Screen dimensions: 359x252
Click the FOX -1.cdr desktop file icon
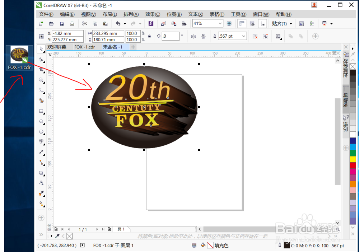pos(19,58)
